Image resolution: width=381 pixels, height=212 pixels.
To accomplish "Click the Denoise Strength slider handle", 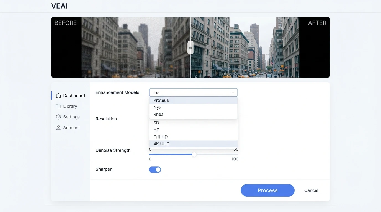I will coord(194,155).
